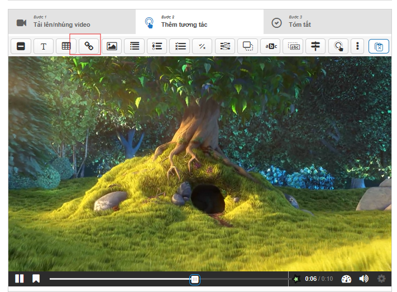
Task: Select the Label interaction tool
Action: click(x=21, y=46)
